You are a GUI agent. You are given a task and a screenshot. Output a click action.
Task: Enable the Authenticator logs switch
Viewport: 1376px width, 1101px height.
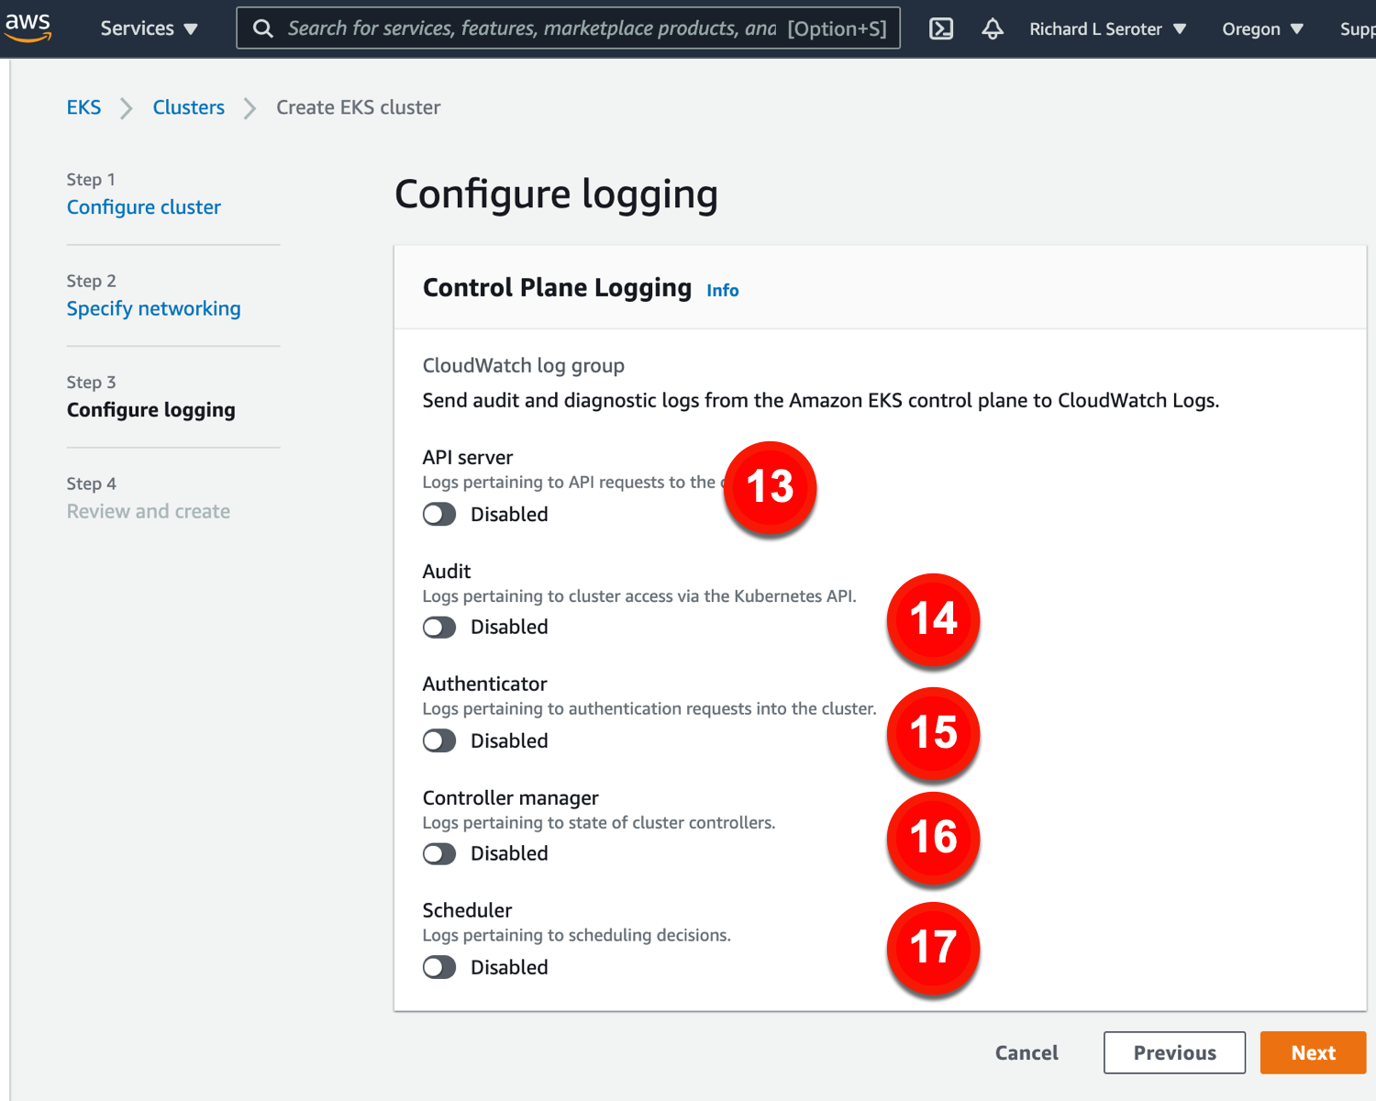click(x=439, y=741)
